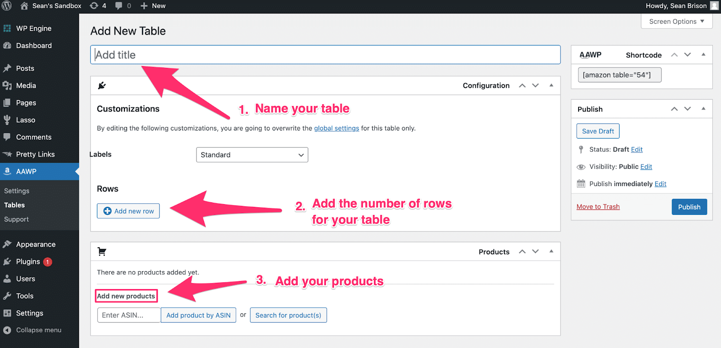Move Publish panel up

675,109
